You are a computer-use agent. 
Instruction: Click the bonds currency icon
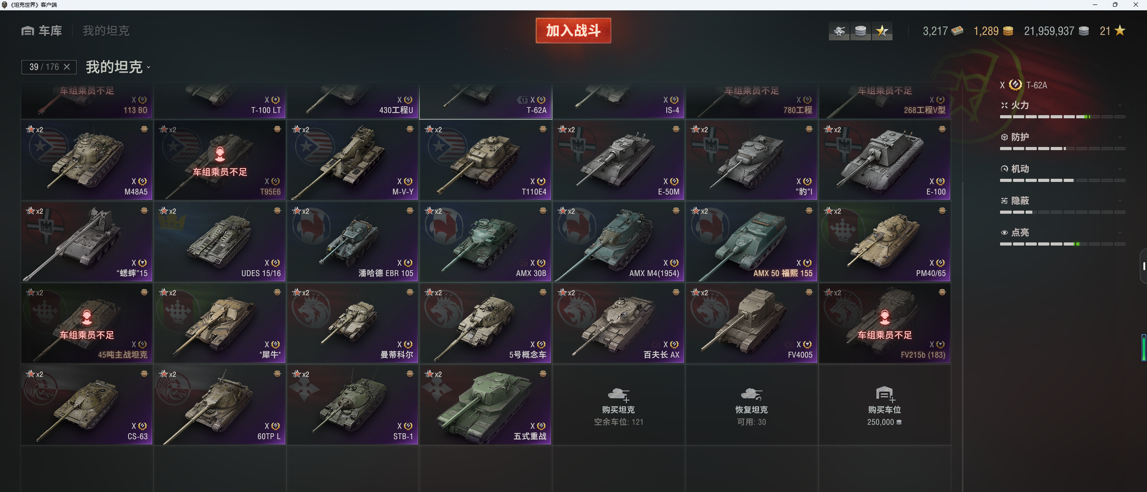957,31
